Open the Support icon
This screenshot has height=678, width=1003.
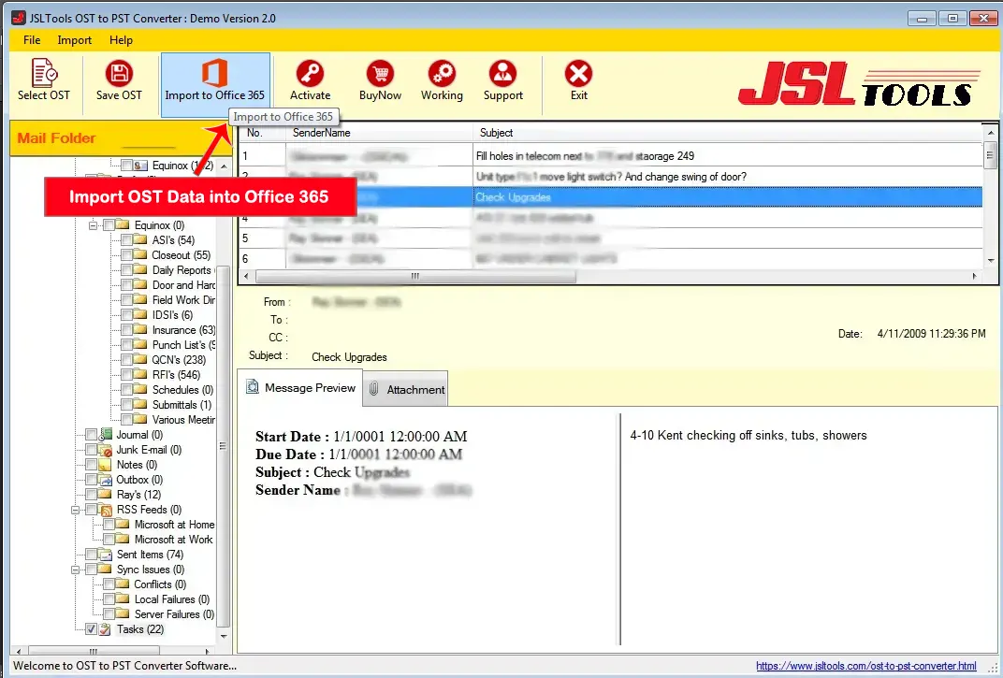pyautogui.click(x=502, y=80)
